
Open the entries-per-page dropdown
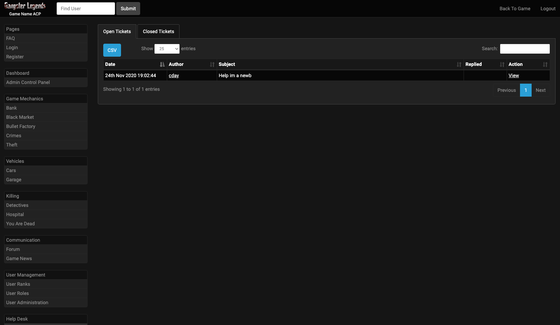click(167, 49)
